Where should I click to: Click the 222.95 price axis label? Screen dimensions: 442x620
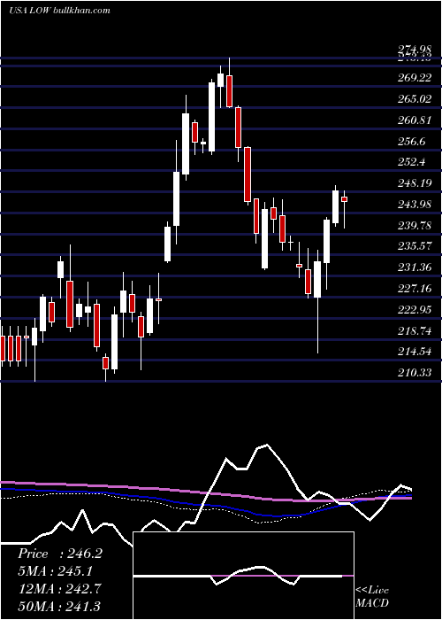click(415, 310)
